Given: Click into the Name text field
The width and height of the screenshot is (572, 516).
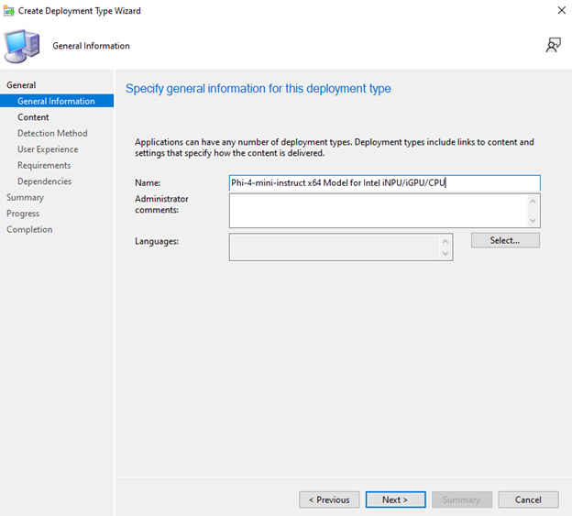Looking at the screenshot, I should pos(384,182).
